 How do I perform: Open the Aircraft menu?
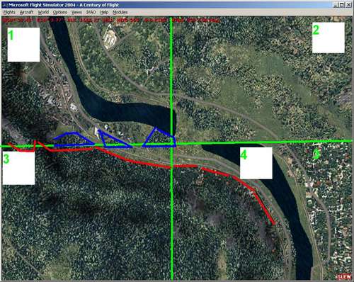coord(26,12)
